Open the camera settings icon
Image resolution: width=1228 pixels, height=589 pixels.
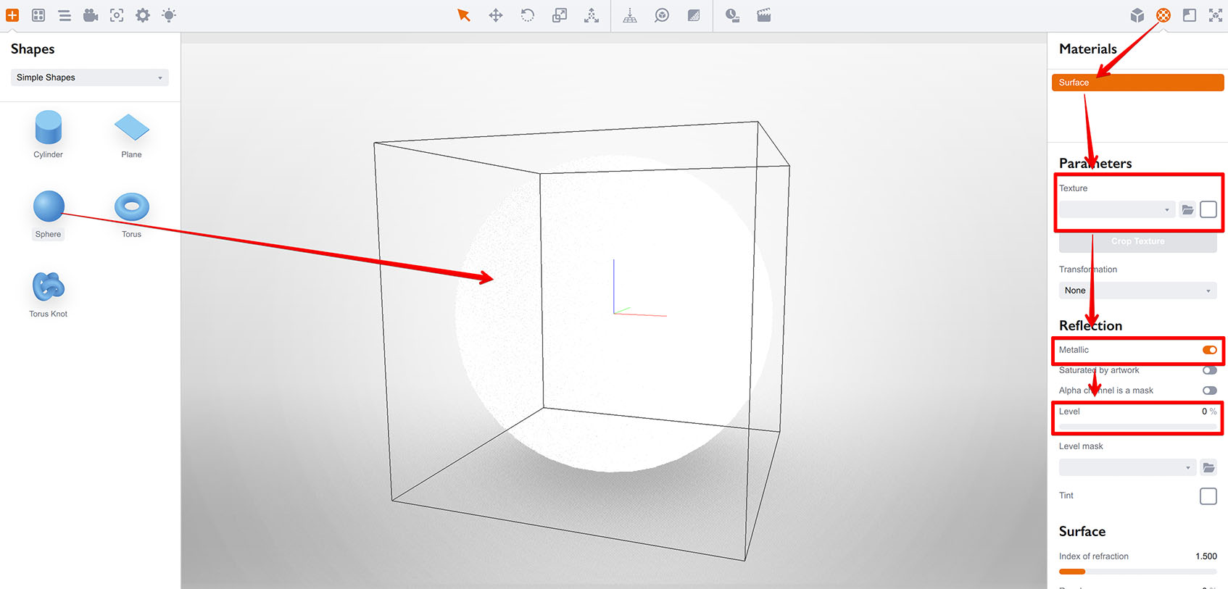[91, 15]
